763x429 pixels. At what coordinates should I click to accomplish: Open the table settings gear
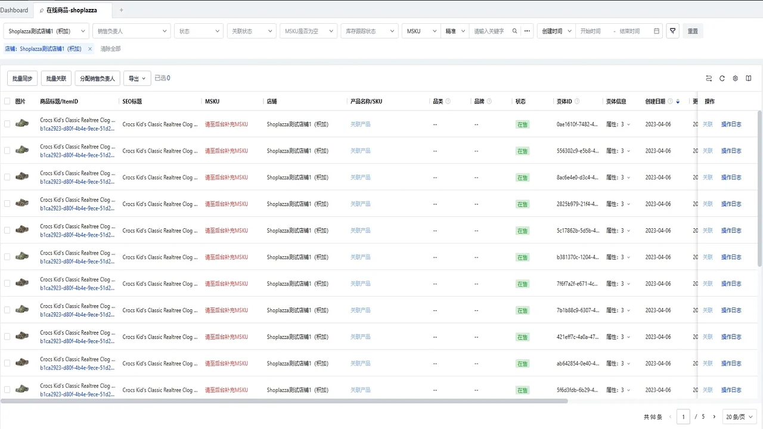click(734, 78)
